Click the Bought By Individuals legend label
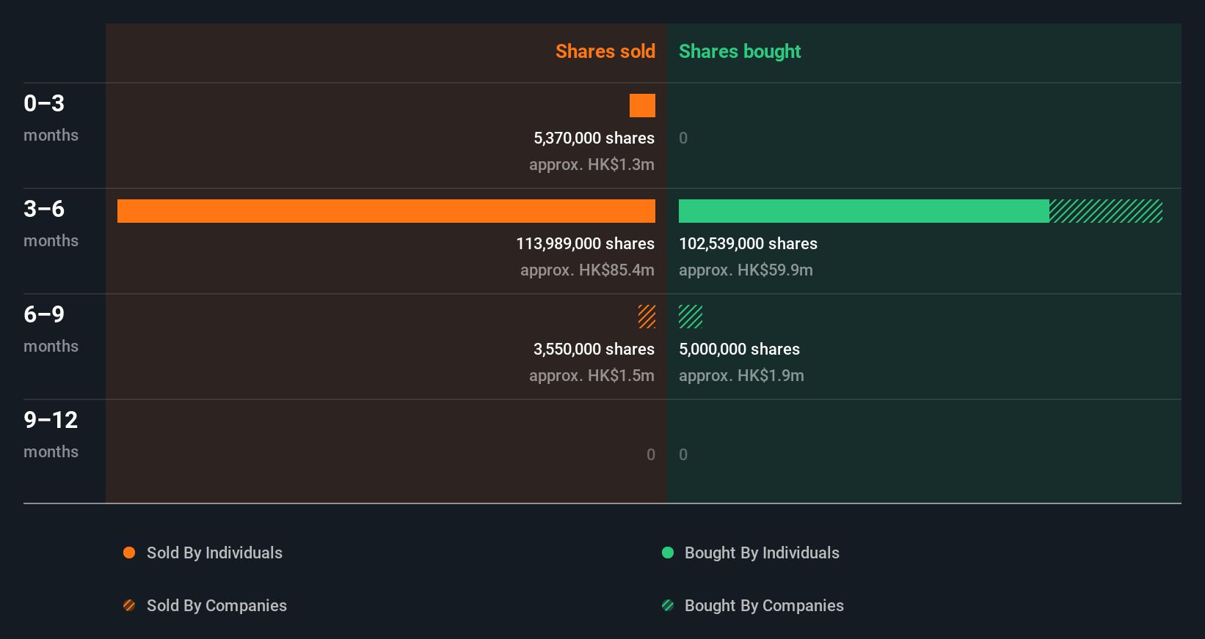1205x639 pixels. pyautogui.click(x=762, y=553)
